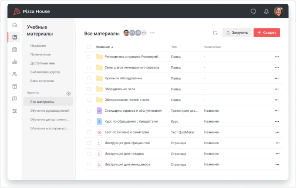This screenshot has width=296, height=188.
Task: Open notifications bell icon
Action: point(266,11)
